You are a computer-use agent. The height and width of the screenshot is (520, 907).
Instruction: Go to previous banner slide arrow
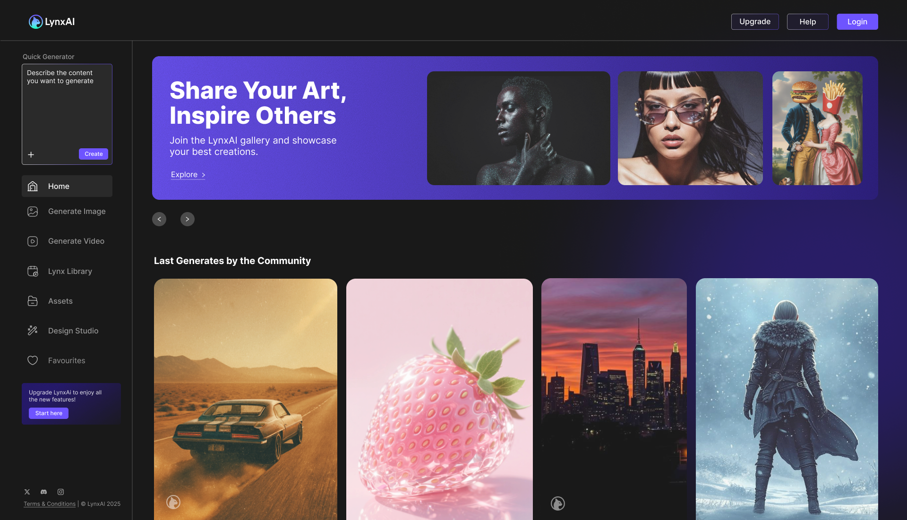[x=159, y=219]
